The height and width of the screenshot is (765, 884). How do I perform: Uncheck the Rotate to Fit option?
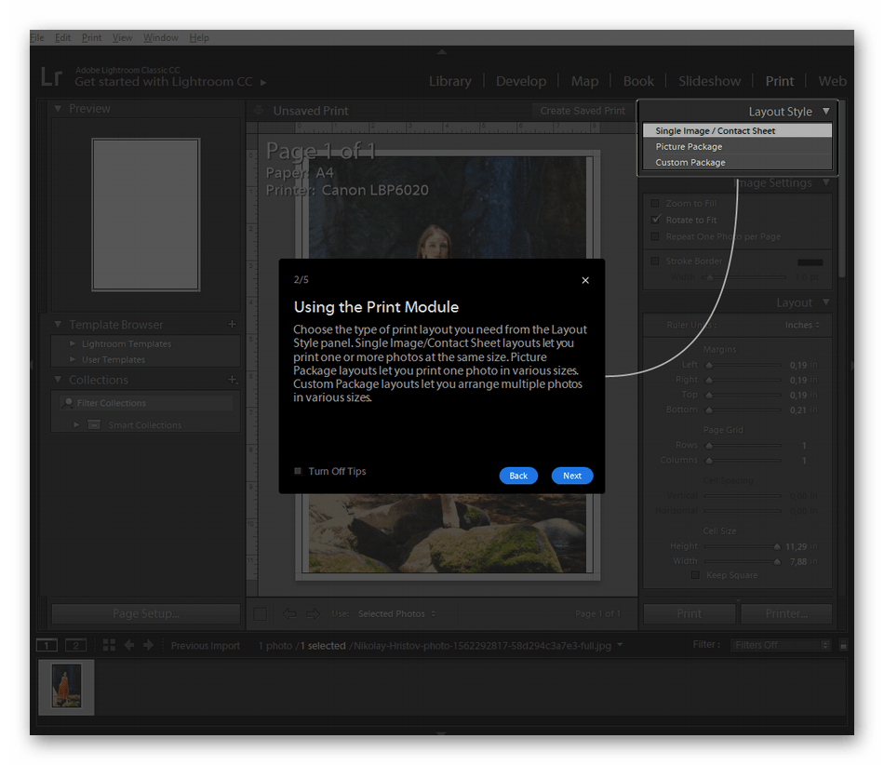tap(655, 220)
